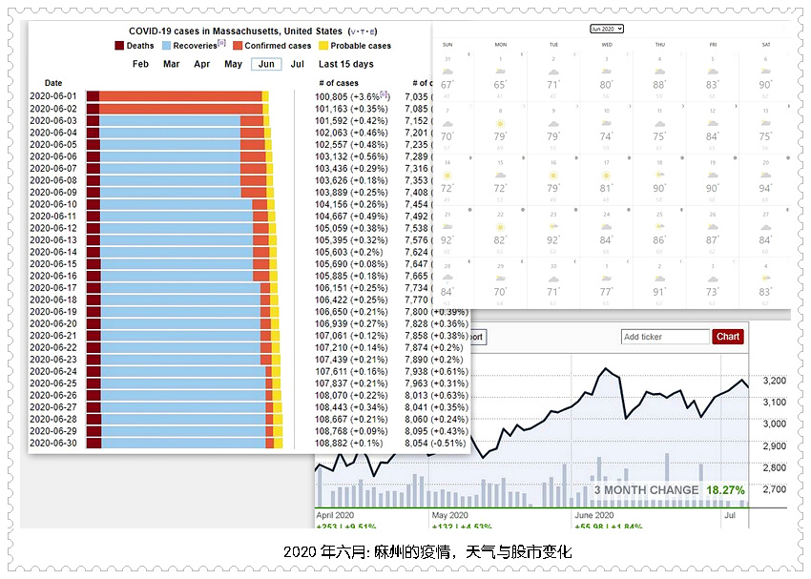Click the date 2020-06-10
Viewport: 811px width, 579px height.
(x=53, y=204)
